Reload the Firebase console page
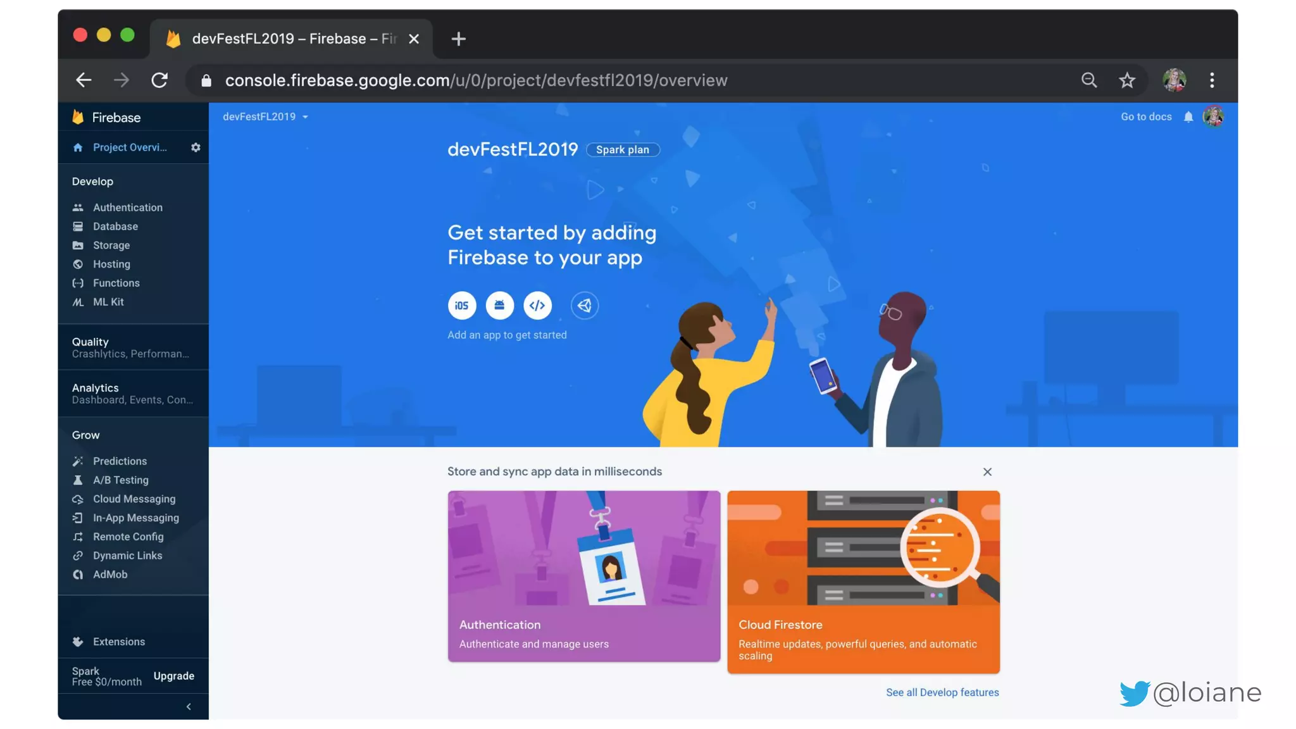The height and width of the screenshot is (729, 1296). (x=159, y=80)
